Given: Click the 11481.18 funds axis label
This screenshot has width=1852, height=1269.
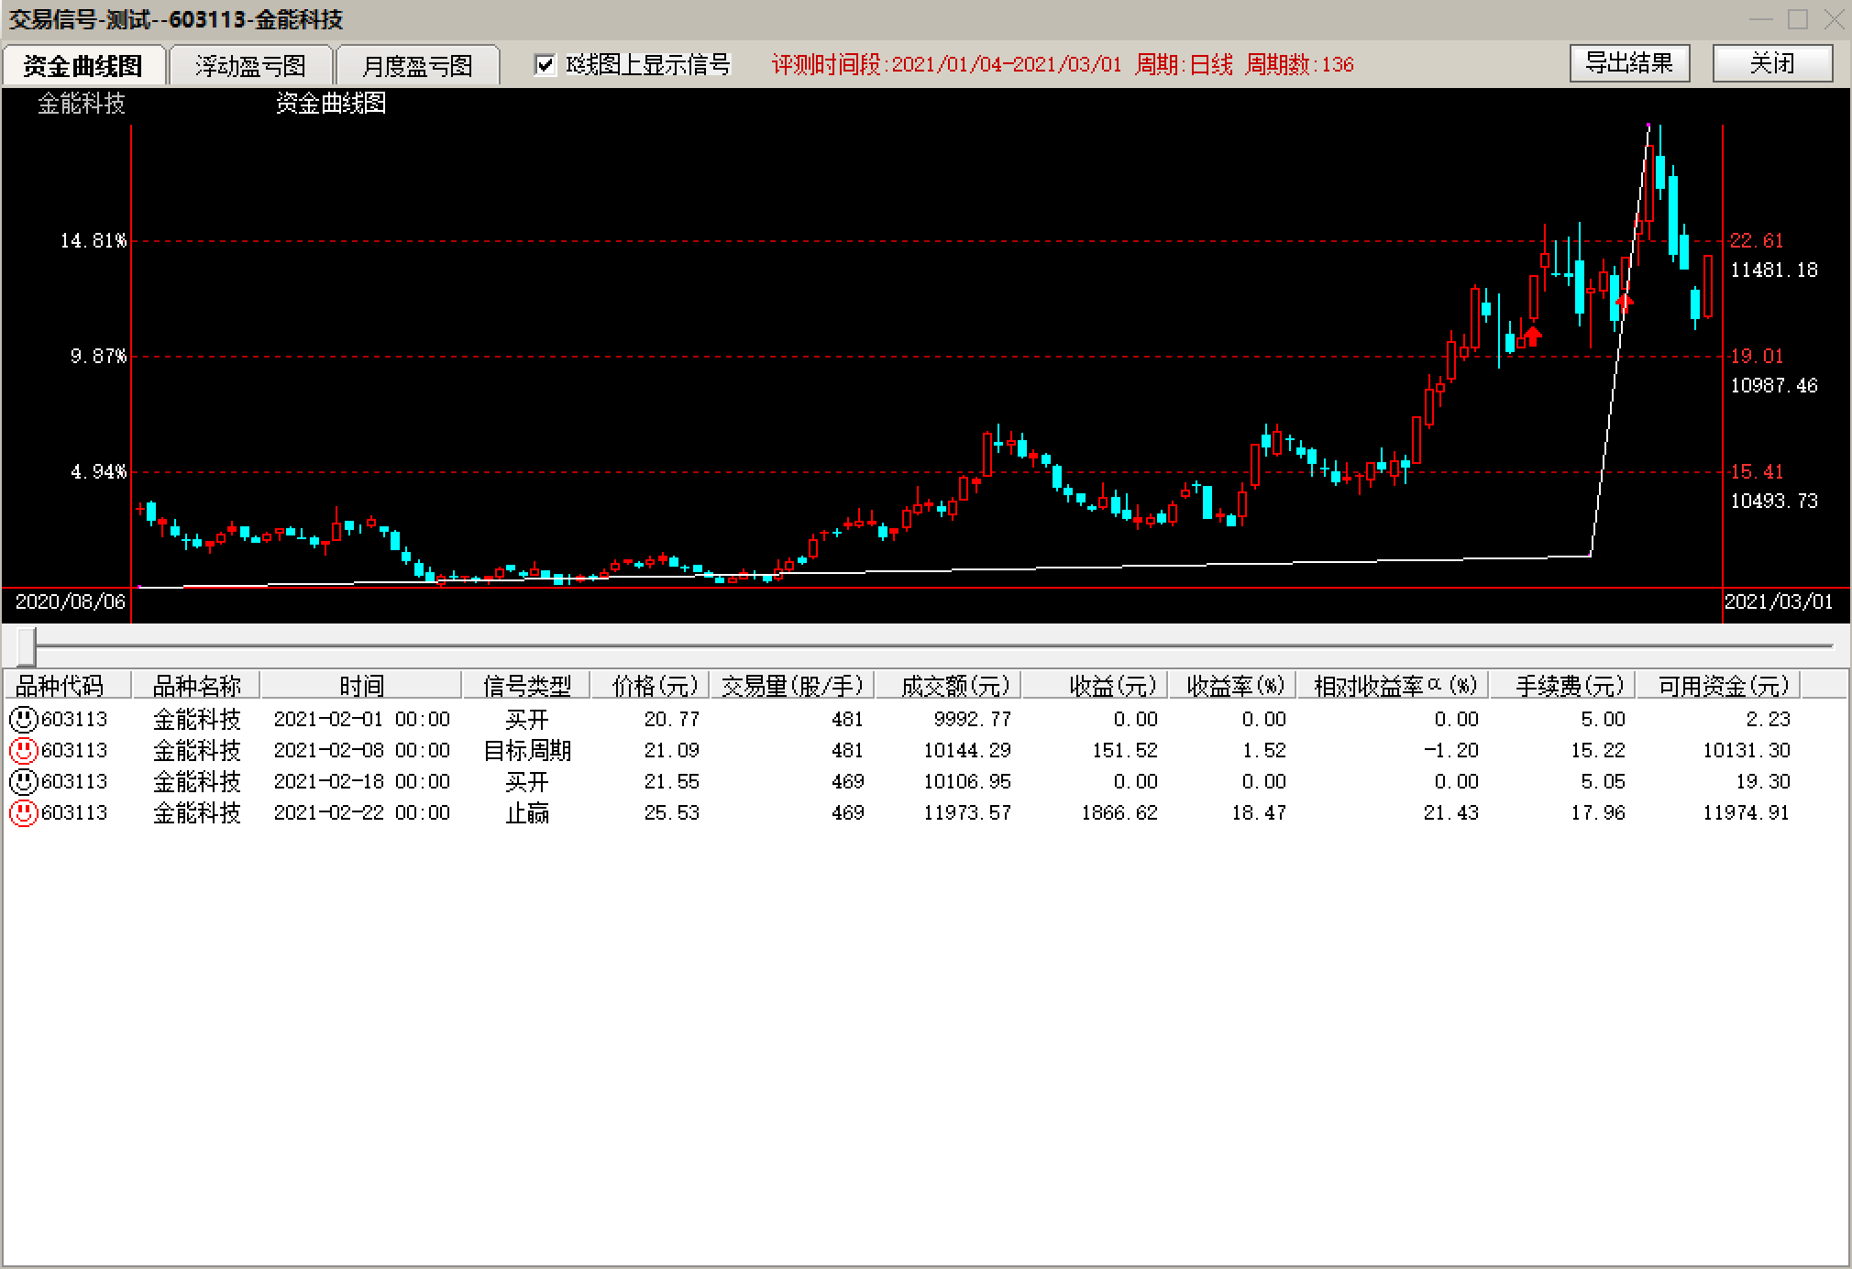Looking at the screenshot, I should [x=1773, y=270].
